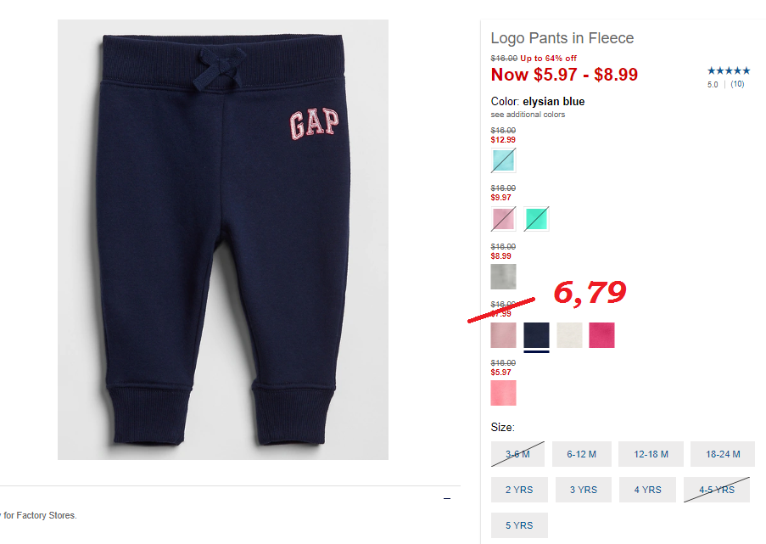
Task: Choose the light coral swatch at $5.97
Action: [503, 393]
